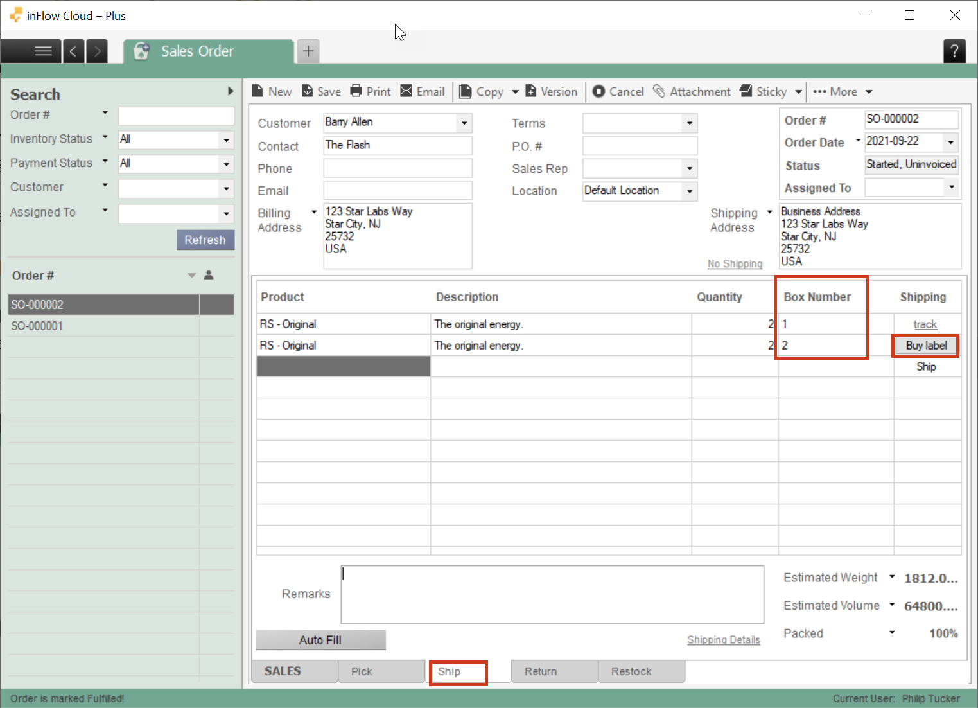Expand the Copy dropdown arrow
Screen dimensions: 978x708
pyautogui.click(x=515, y=92)
